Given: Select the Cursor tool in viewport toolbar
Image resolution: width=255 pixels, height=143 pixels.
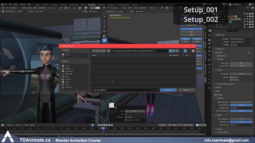Looking at the screenshot, I should pos(104,21).
